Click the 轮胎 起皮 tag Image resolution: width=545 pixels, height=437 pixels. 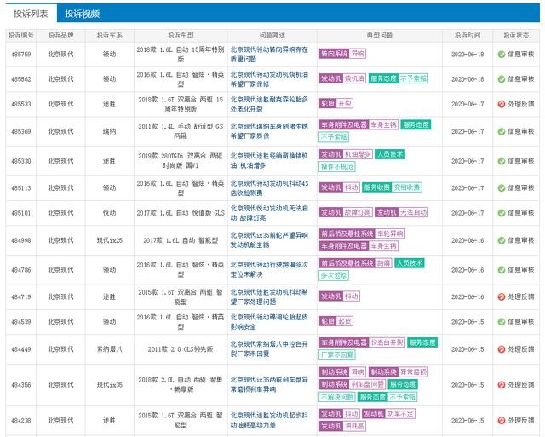(336, 321)
